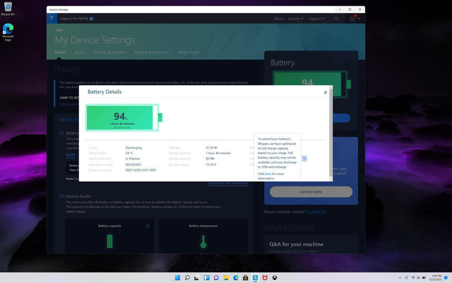This screenshot has height=283, width=452.
Task: Open taskbar Search
Action: [187, 278]
